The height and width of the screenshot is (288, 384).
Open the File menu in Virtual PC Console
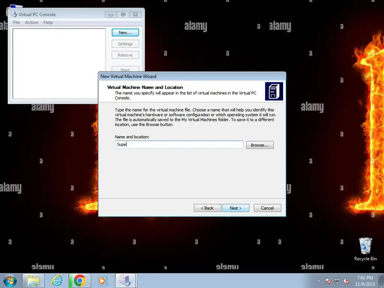coord(16,22)
